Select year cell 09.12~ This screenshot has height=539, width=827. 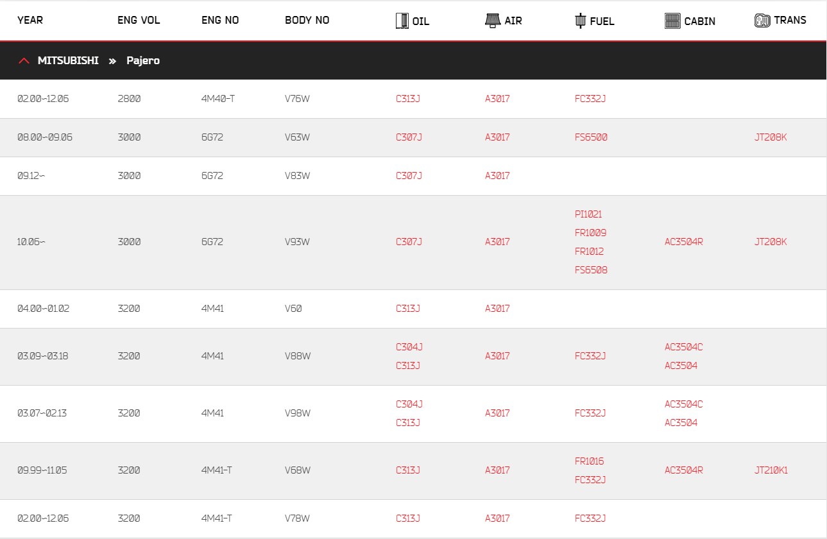coord(31,176)
